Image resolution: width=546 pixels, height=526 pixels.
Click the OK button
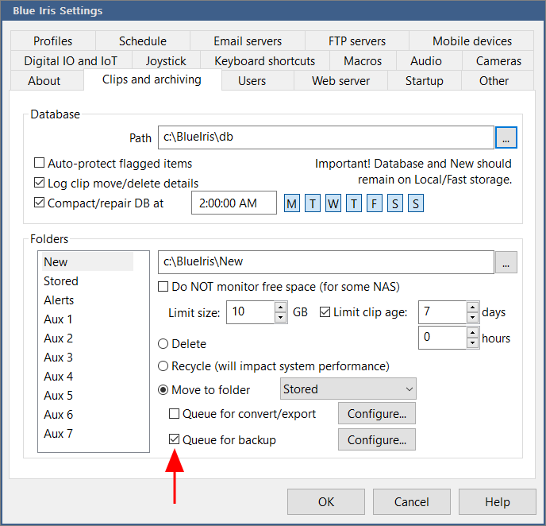pyautogui.click(x=326, y=501)
